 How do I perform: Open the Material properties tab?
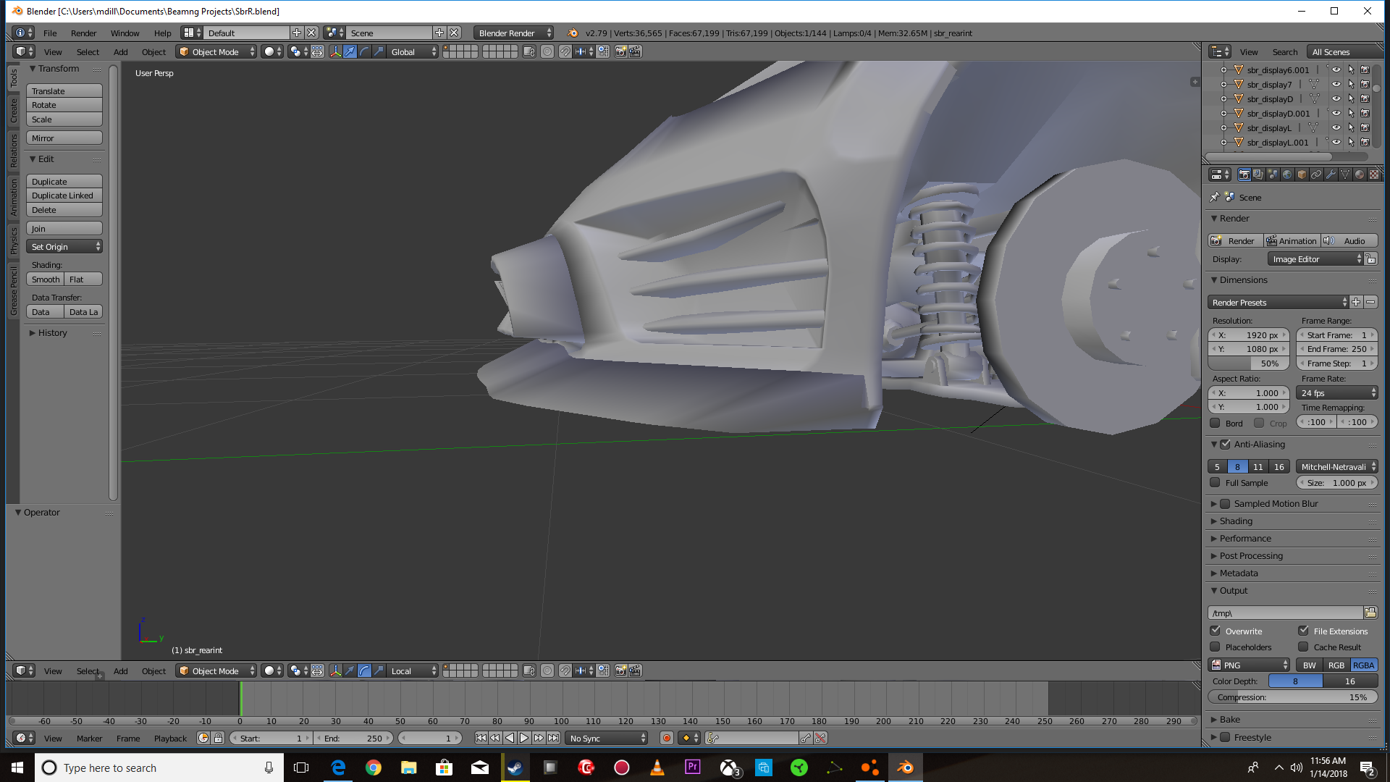1359,175
